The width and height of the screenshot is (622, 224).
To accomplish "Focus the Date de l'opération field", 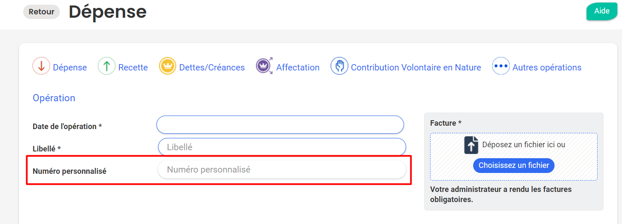I will point(280,125).
